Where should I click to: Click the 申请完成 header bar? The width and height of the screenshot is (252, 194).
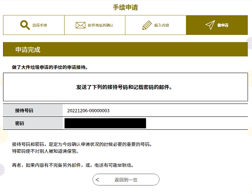pyautogui.click(x=125, y=49)
